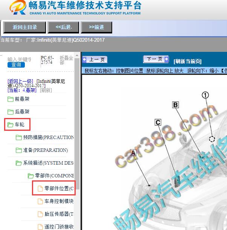Click the folder icon beside 后悬架
This screenshot has height=230, width=227.
[x=11, y=112]
